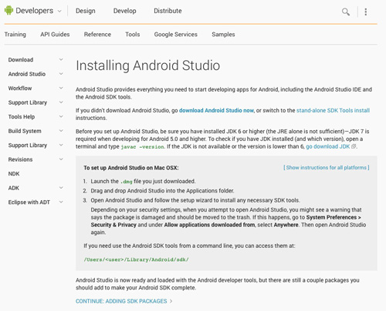Switch to the Training tab

15,35
